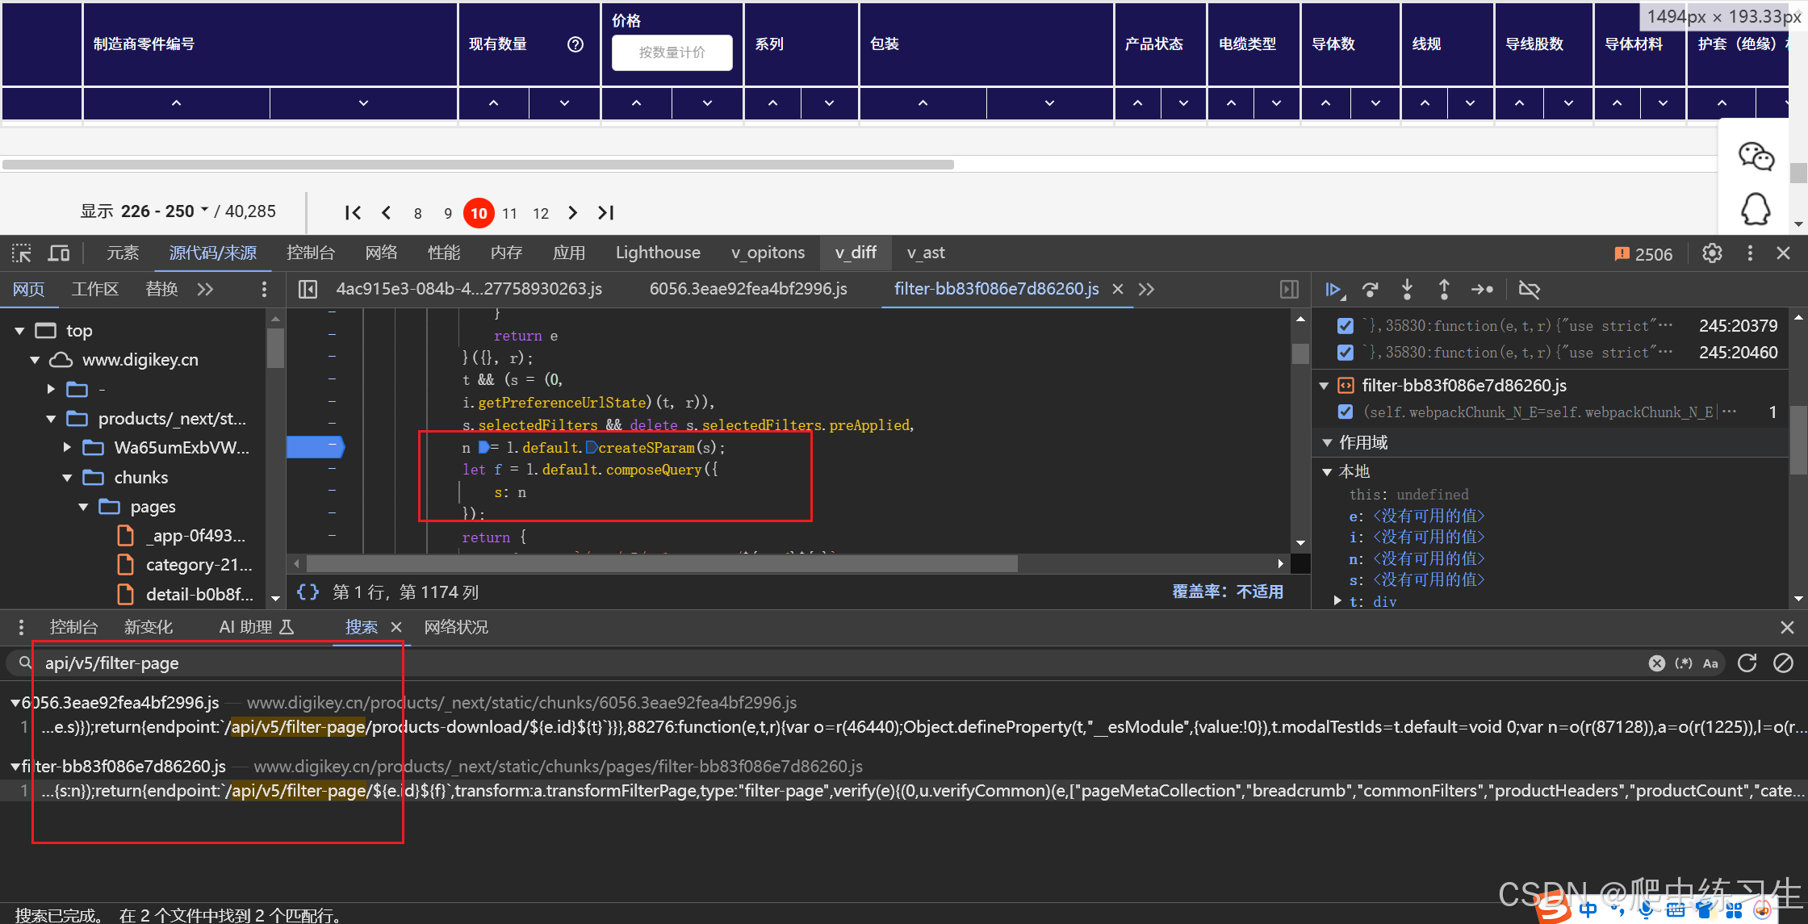Click the deactivate breakpoints icon
Viewport: 1808px width, 924px height.
click(1529, 290)
